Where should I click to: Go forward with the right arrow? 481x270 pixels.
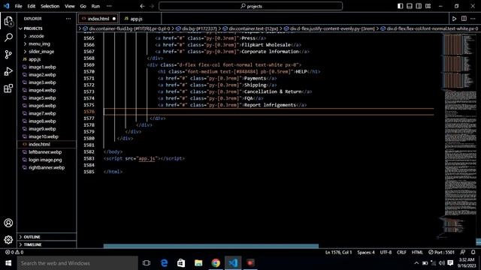point(152,6)
